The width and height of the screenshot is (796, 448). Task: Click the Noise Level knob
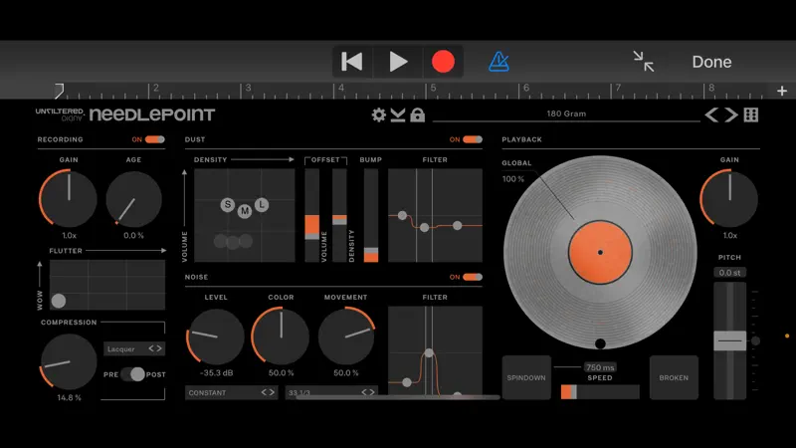coord(216,336)
